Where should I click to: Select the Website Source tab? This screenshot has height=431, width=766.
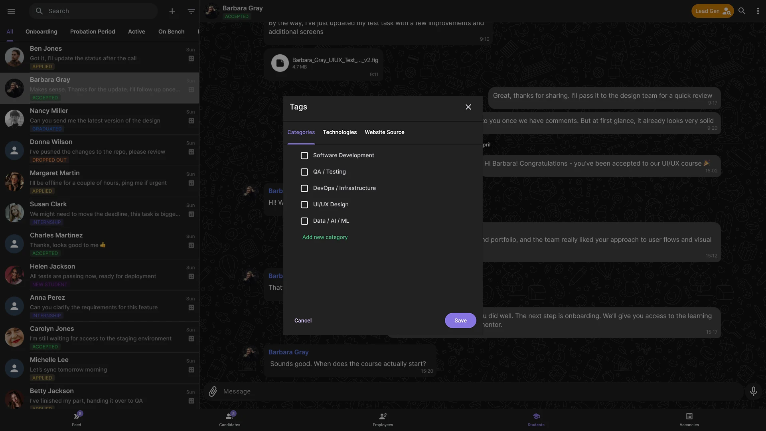384,132
